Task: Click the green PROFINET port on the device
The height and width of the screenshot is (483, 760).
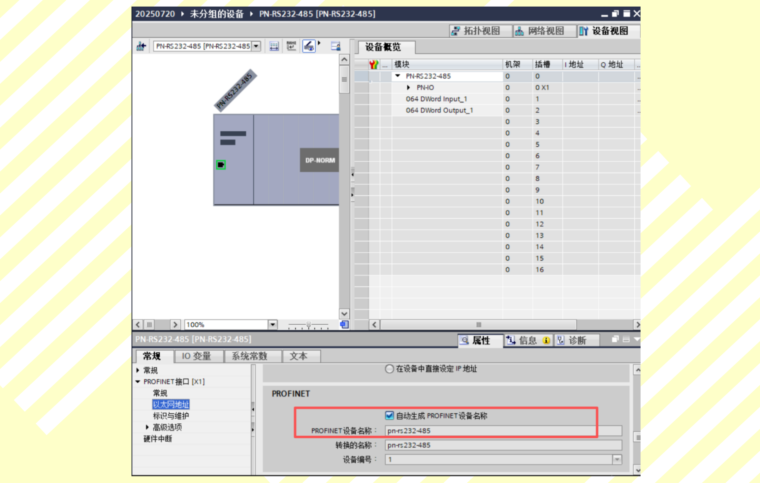Action: coord(221,165)
